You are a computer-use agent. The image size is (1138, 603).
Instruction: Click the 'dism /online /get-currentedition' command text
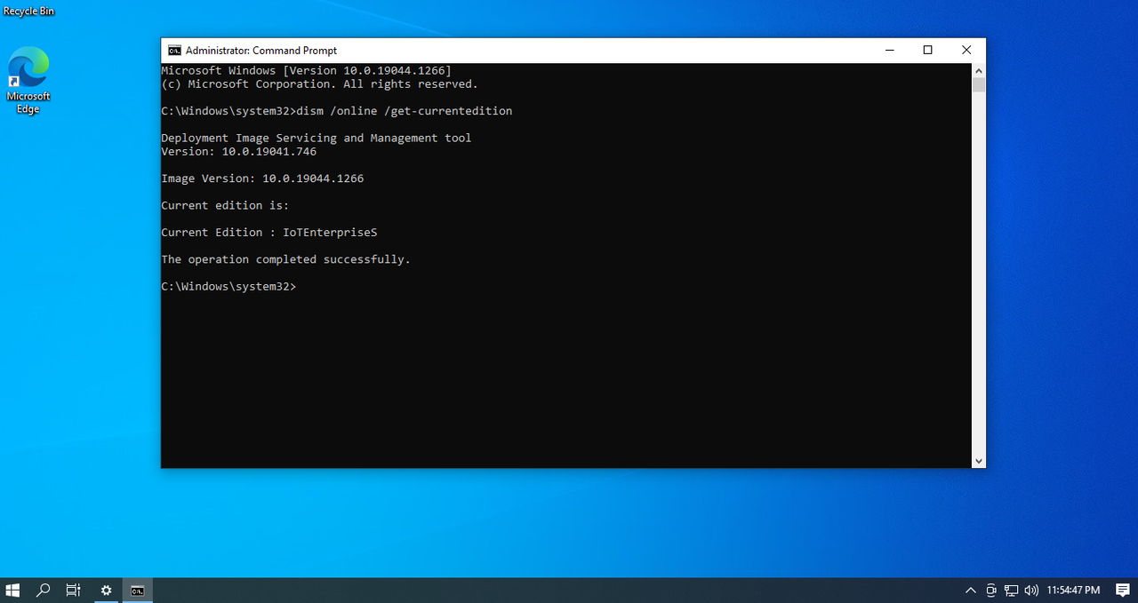[x=405, y=111]
